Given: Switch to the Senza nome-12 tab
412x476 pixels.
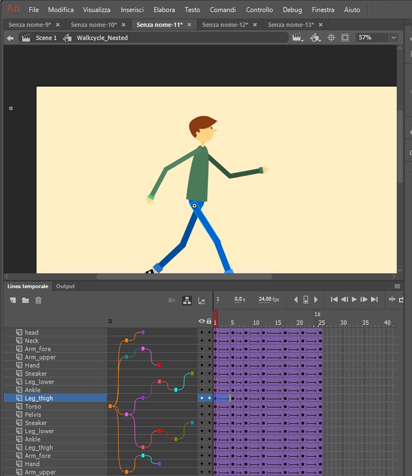Looking at the screenshot, I should 225,25.
